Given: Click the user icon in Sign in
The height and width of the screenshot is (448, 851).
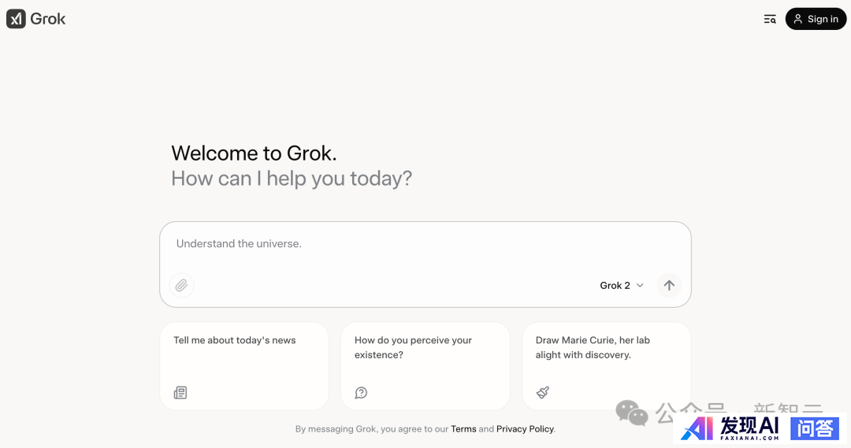Looking at the screenshot, I should 797,19.
